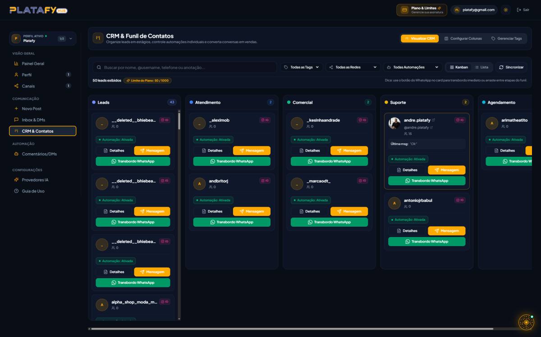Click the search magnifier icon
The height and width of the screenshot is (337, 541).
99,67
